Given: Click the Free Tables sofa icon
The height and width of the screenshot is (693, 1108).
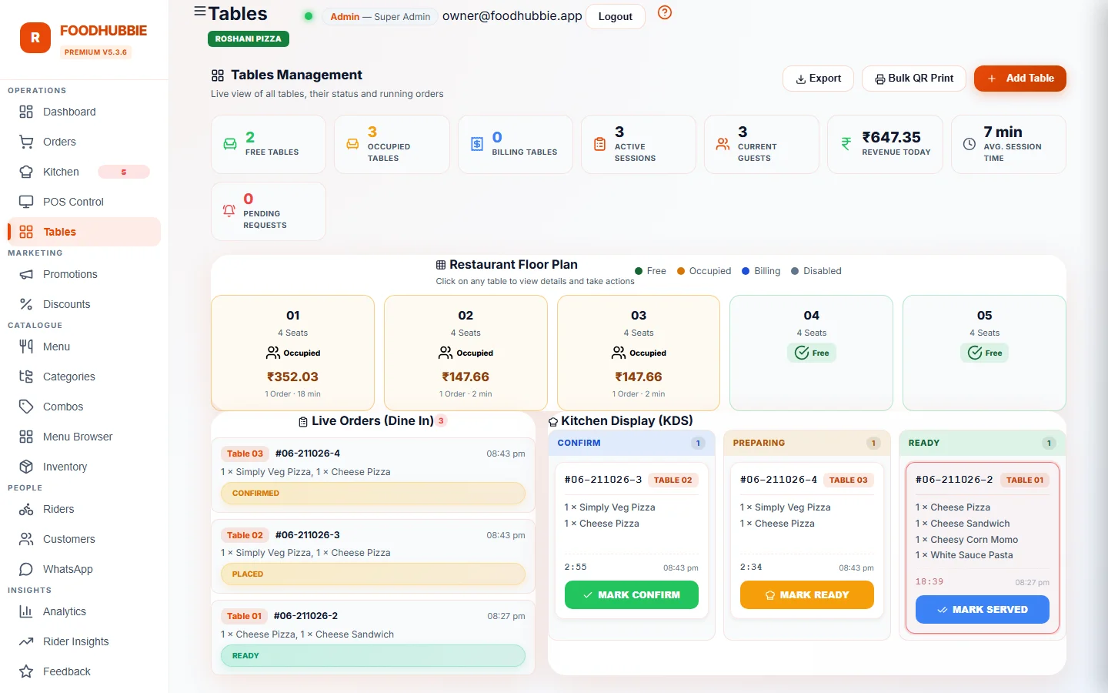Looking at the screenshot, I should [x=230, y=144].
